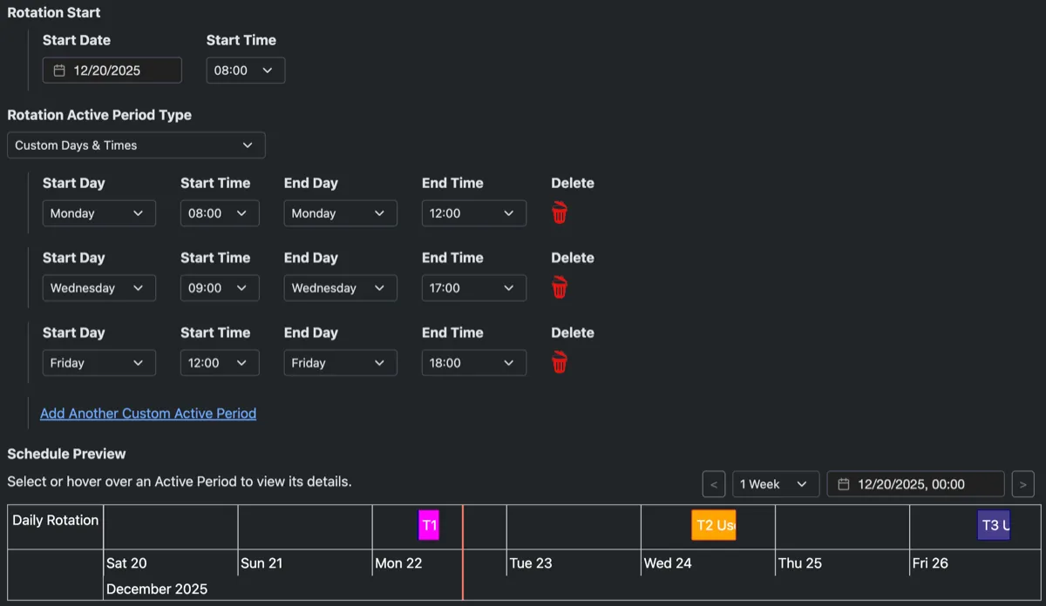Click Add Another Custom Active Period link
Viewport: 1046px width, 606px height.
point(148,414)
